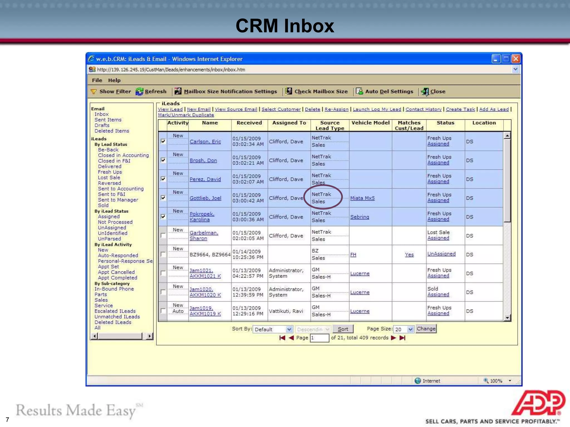Go to first page arrow icon
Viewport: 570px width, 427px height.
(x=282, y=338)
